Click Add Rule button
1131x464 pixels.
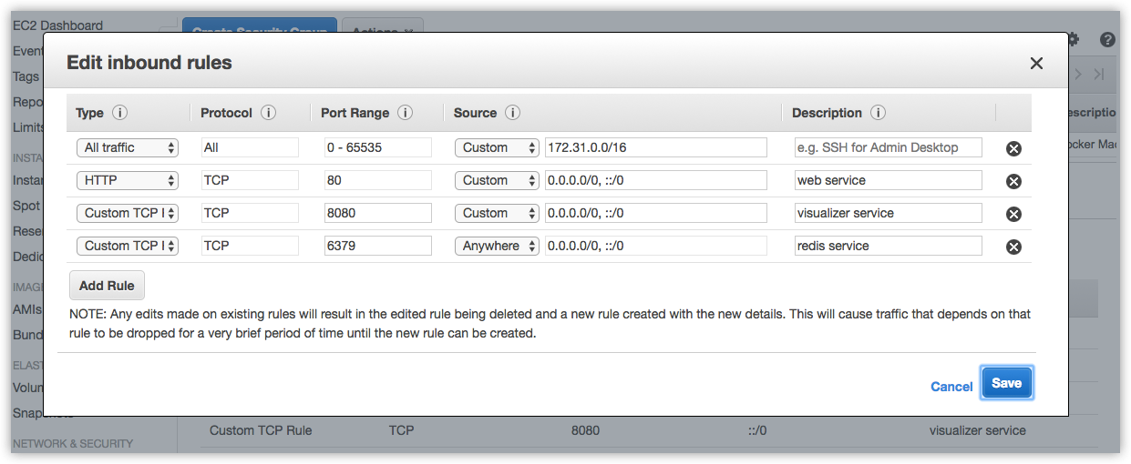pyautogui.click(x=107, y=286)
